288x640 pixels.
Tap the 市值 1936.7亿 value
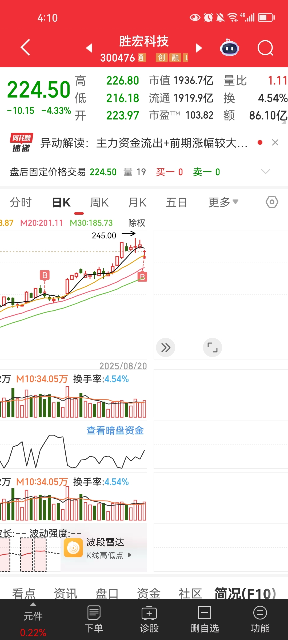point(181,81)
